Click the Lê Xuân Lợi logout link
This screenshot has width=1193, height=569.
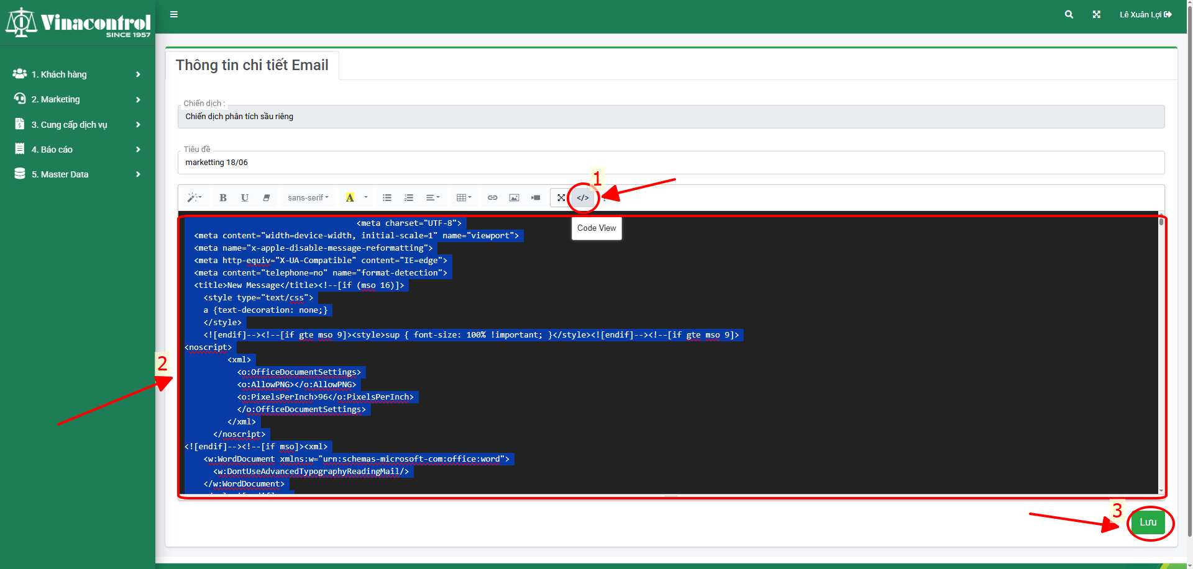pos(1146,14)
